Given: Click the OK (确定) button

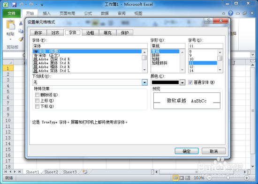Looking at the screenshot, I should pos(187,151).
